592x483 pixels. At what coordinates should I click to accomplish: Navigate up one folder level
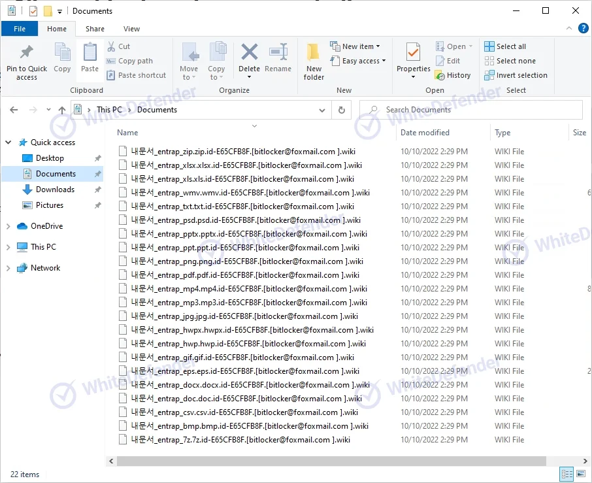pyautogui.click(x=62, y=110)
